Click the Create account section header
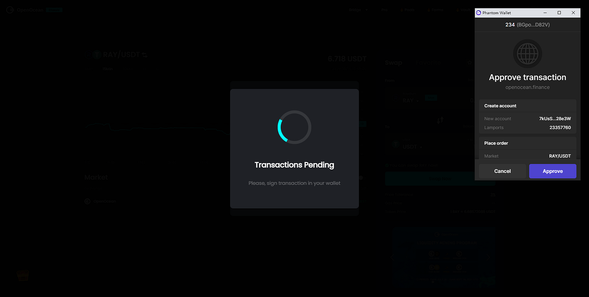 tap(500, 106)
